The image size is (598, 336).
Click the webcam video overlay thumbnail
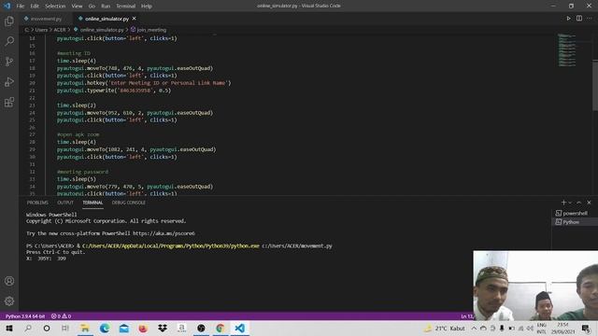[535, 286]
